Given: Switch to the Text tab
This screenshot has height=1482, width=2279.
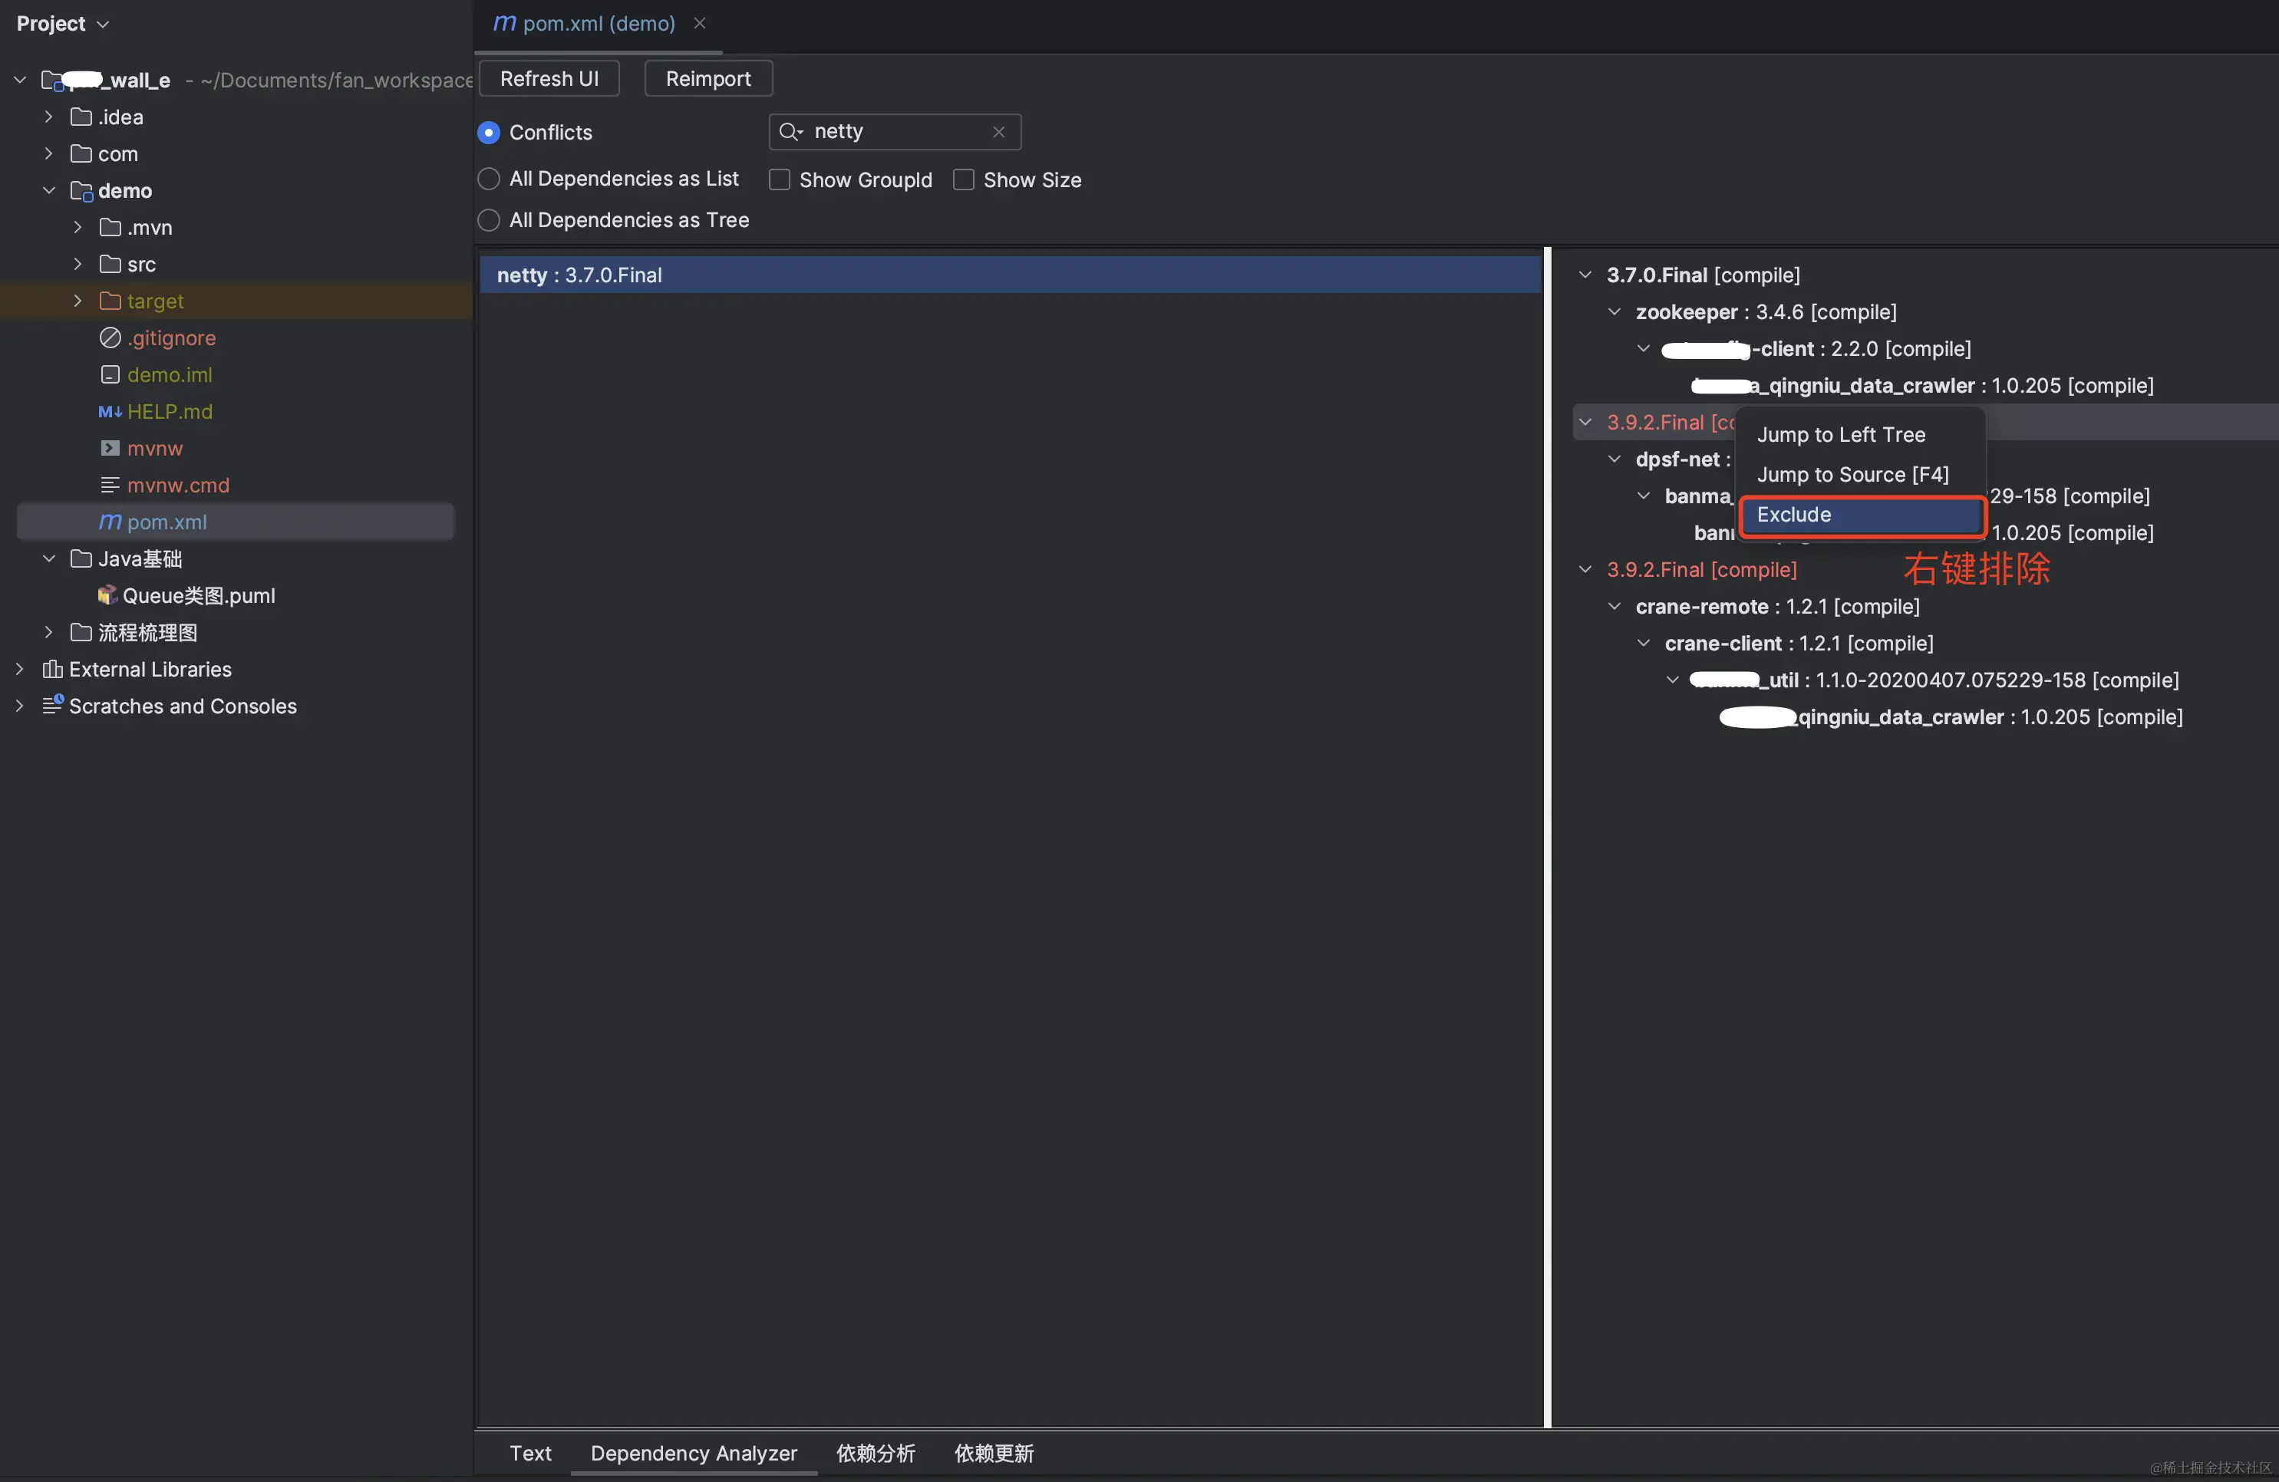Looking at the screenshot, I should [530, 1454].
